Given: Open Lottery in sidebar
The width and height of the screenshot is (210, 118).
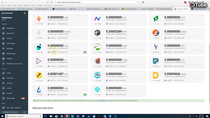Looking at the screenshot, I should click(9, 88).
